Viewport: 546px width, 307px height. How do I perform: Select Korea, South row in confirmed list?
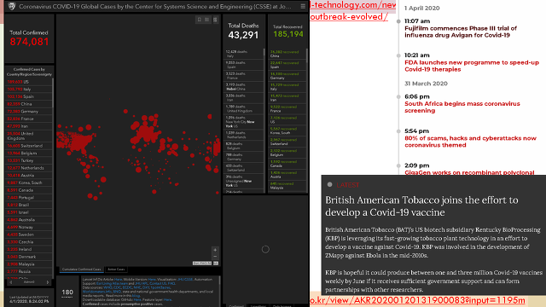pos(29,182)
